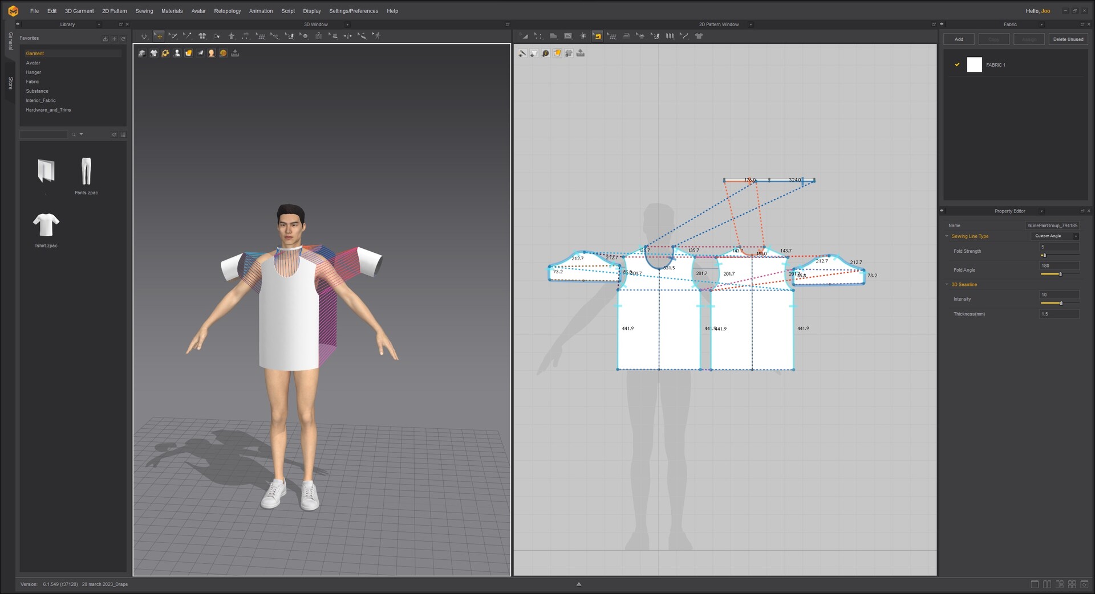Screen dimensions: 1095x594
Task: Open the 3D Window panel dropdown arrow
Action: click(347, 24)
